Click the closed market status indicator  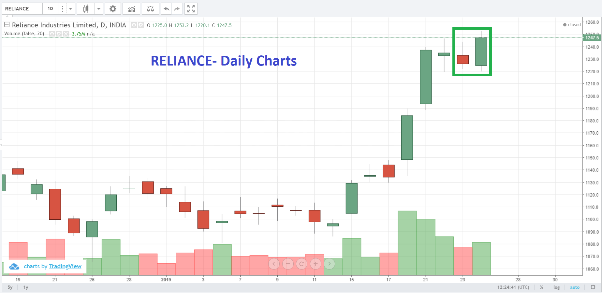[x=572, y=24]
